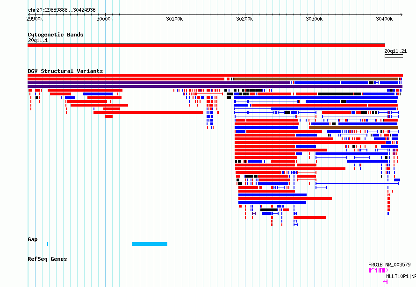Viewport: 416px width, 287px height.
Task: Select the tiny cyan gap marker near 29915k
Action: [x=48, y=244]
